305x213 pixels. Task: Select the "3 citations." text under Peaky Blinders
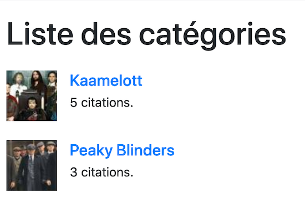(x=101, y=173)
